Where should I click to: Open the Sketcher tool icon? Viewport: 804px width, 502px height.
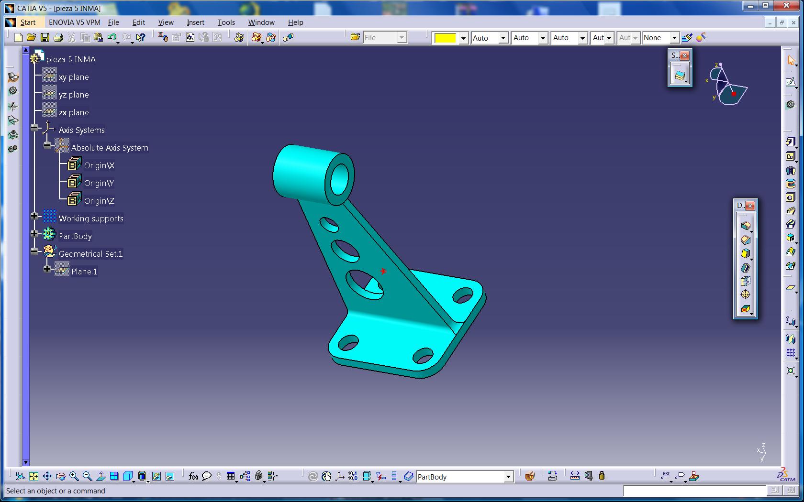pos(790,82)
